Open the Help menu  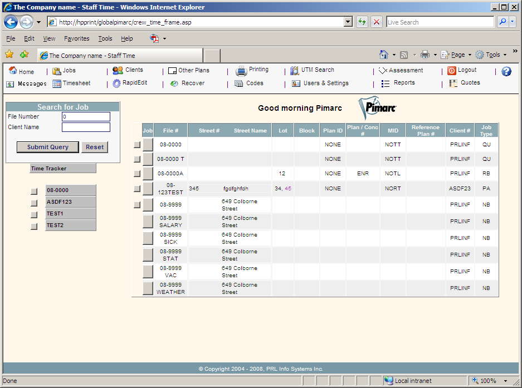pyautogui.click(x=127, y=38)
